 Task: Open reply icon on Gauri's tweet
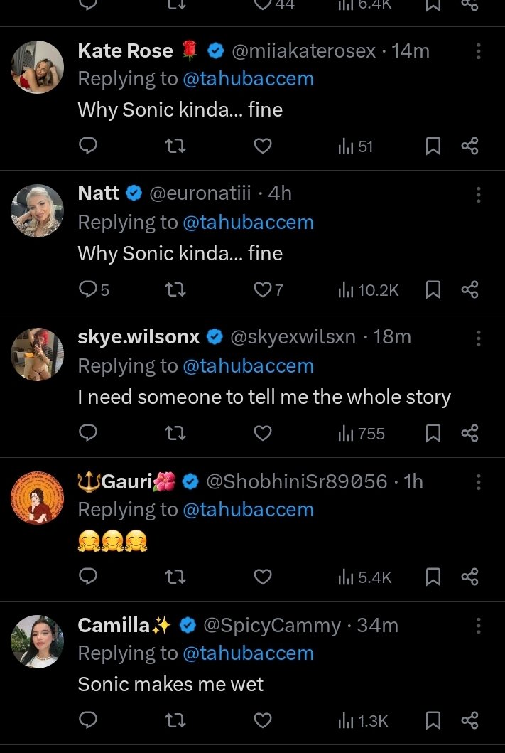point(87,577)
